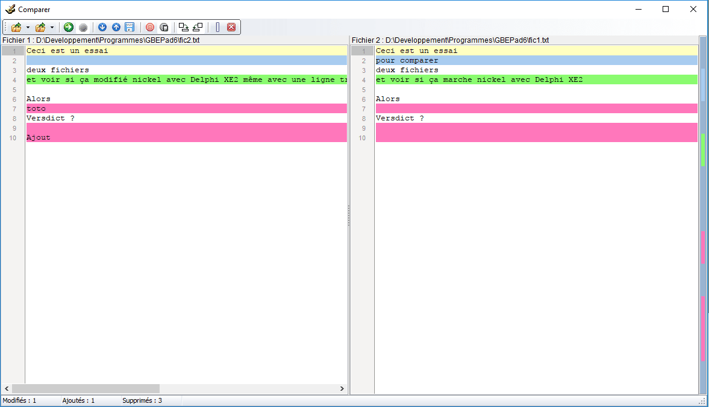Maximize the Comparer window
The width and height of the screenshot is (709, 407).
pos(666,9)
